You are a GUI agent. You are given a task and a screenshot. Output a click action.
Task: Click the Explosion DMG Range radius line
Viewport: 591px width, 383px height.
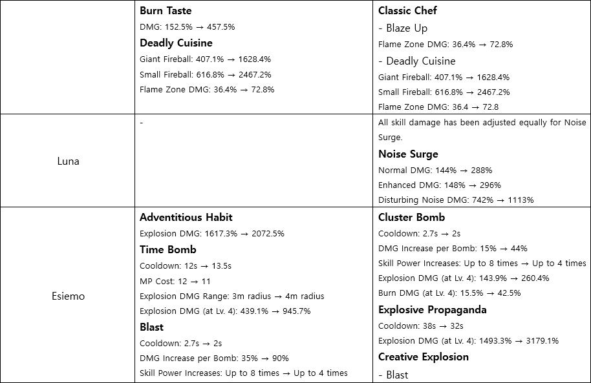point(231,296)
